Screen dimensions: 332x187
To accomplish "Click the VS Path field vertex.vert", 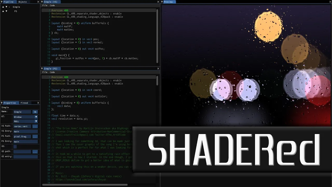I will (x=22, y=126).
